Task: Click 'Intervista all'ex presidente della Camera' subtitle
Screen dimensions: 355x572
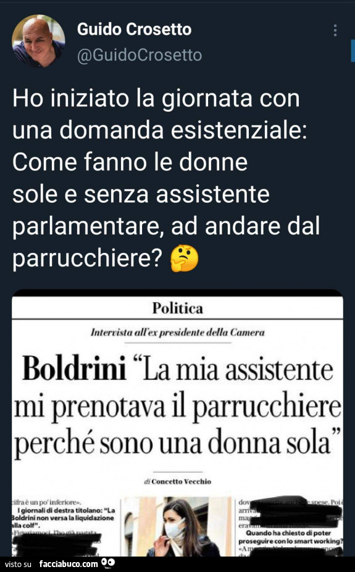Action: 177,332
